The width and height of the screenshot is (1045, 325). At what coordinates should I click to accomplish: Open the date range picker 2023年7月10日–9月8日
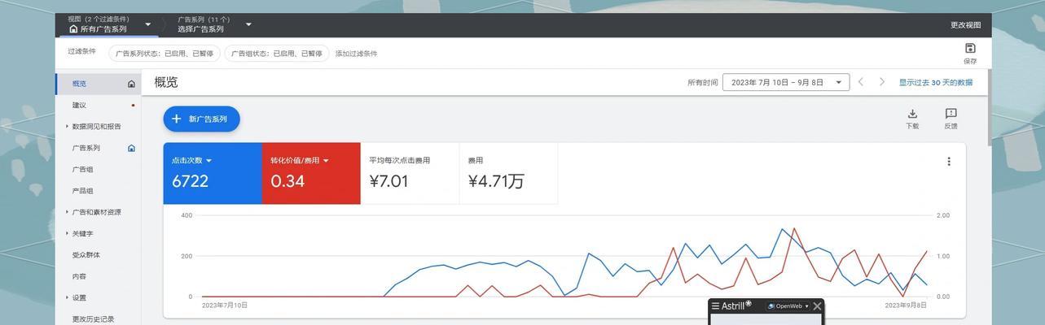click(786, 82)
